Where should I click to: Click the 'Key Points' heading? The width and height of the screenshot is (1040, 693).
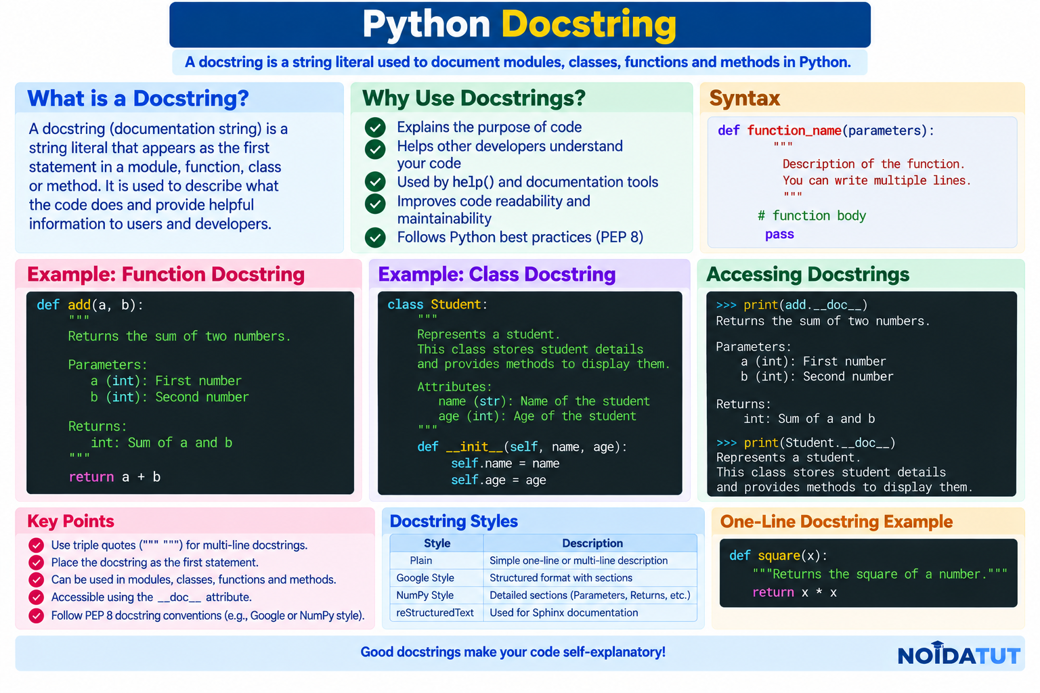70,521
